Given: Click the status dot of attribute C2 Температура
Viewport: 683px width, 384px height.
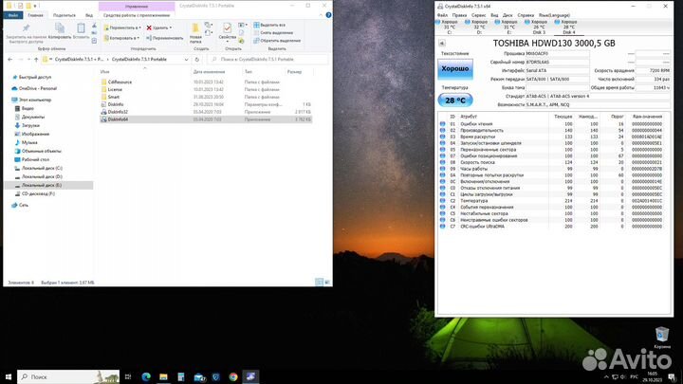Looking at the screenshot, I should 443,201.
